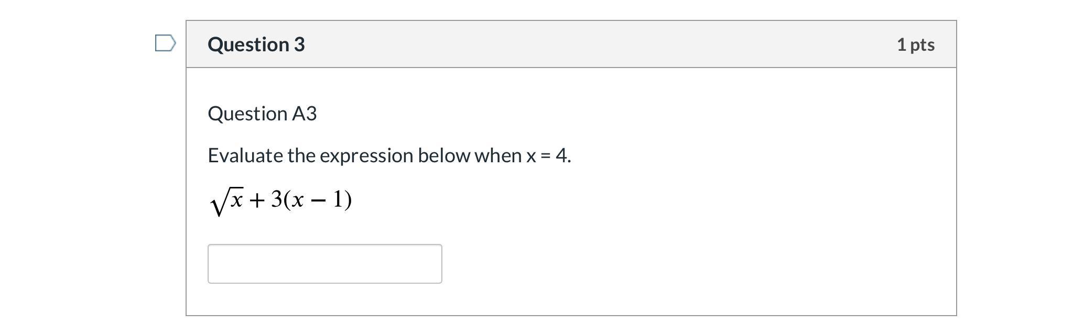This screenshot has height=335, width=1084.
Task: Click the "(x − 1)" term
Action: tap(318, 199)
